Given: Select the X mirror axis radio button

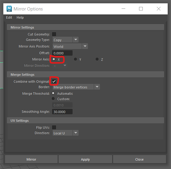Looking at the screenshot, I should tap(54, 59).
